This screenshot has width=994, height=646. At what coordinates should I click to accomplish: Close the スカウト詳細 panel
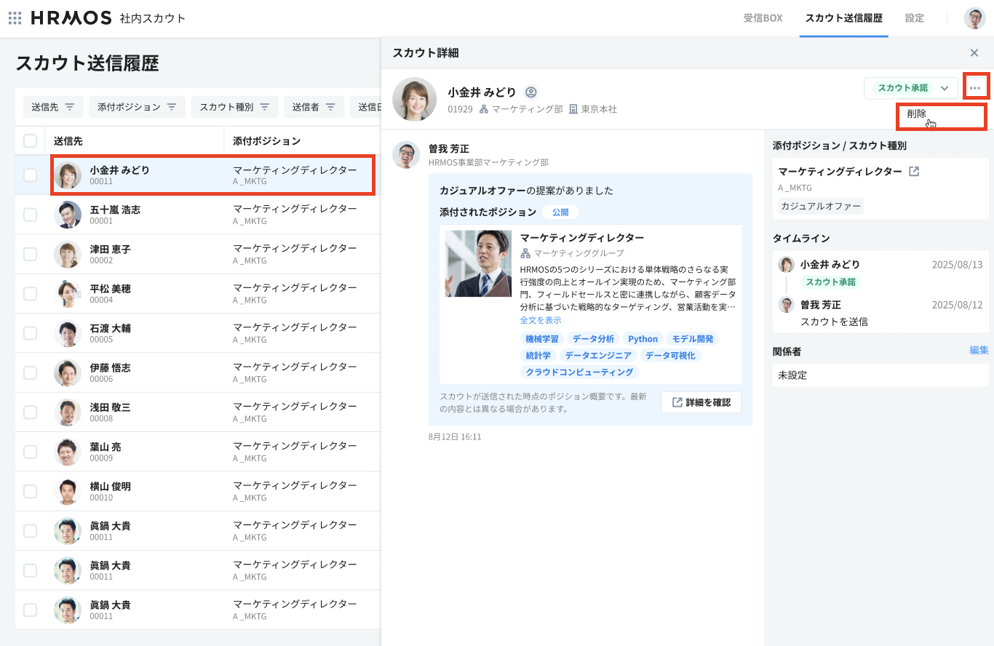(x=974, y=53)
